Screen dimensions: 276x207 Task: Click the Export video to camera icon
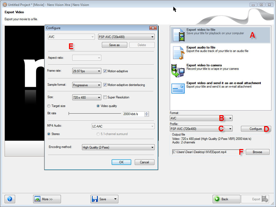click(x=178, y=71)
